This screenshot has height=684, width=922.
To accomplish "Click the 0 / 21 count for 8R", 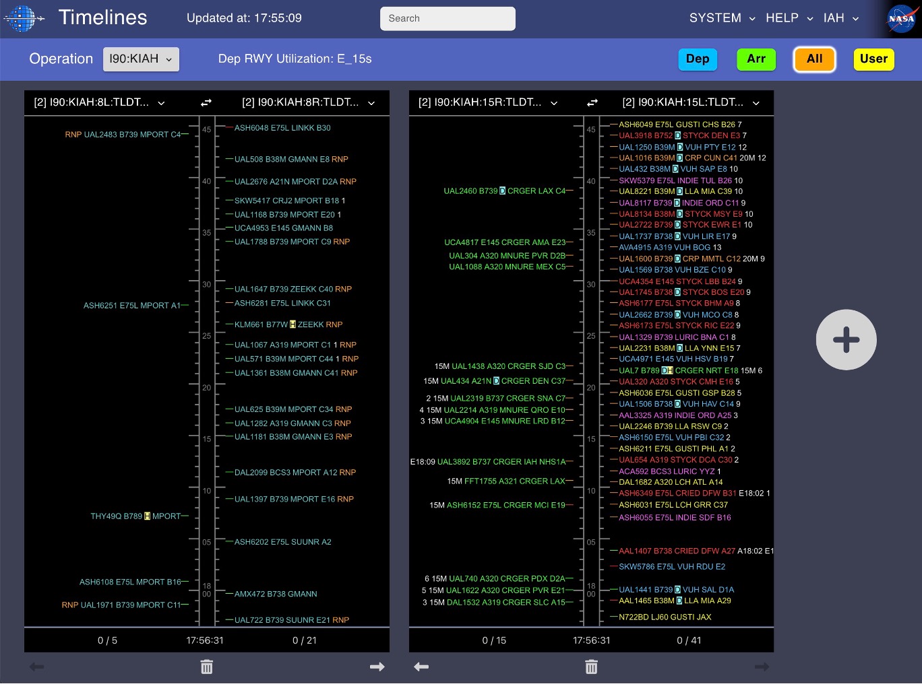I will coord(305,640).
